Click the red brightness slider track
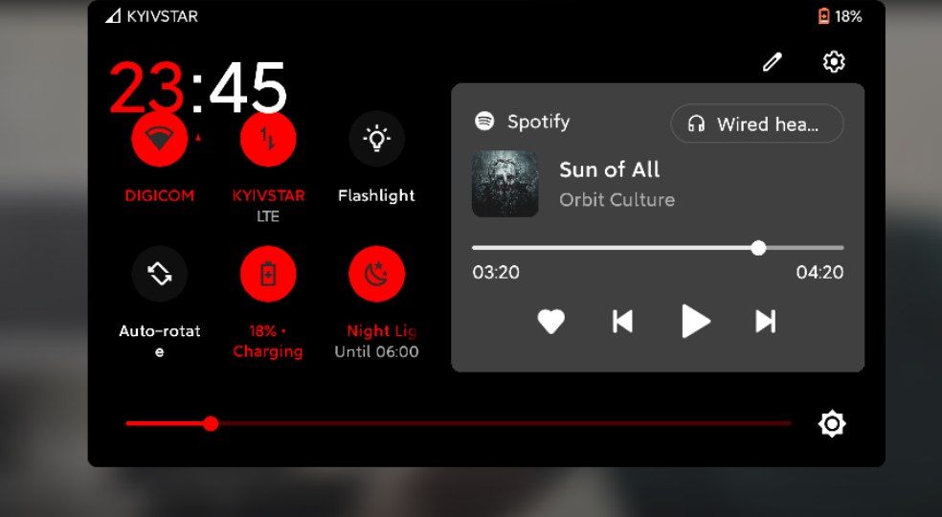The height and width of the screenshot is (517, 942). click(x=459, y=424)
